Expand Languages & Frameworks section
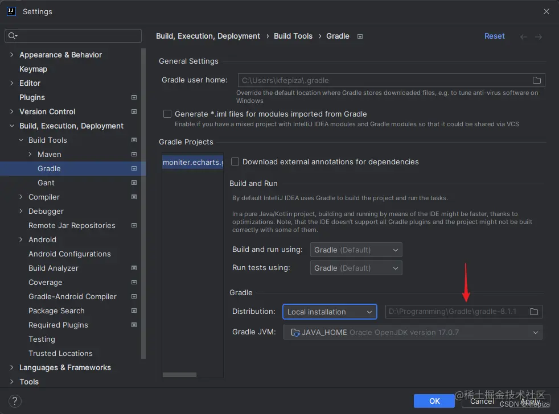This screenshot has width=559, height=414. (12, 367)
